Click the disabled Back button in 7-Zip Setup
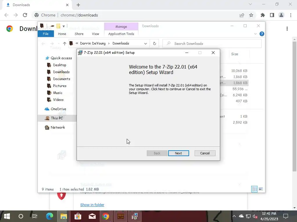Image resolution: width=297 pixels, height=222 pixels. pyautogui.click(x=157, y=153)
